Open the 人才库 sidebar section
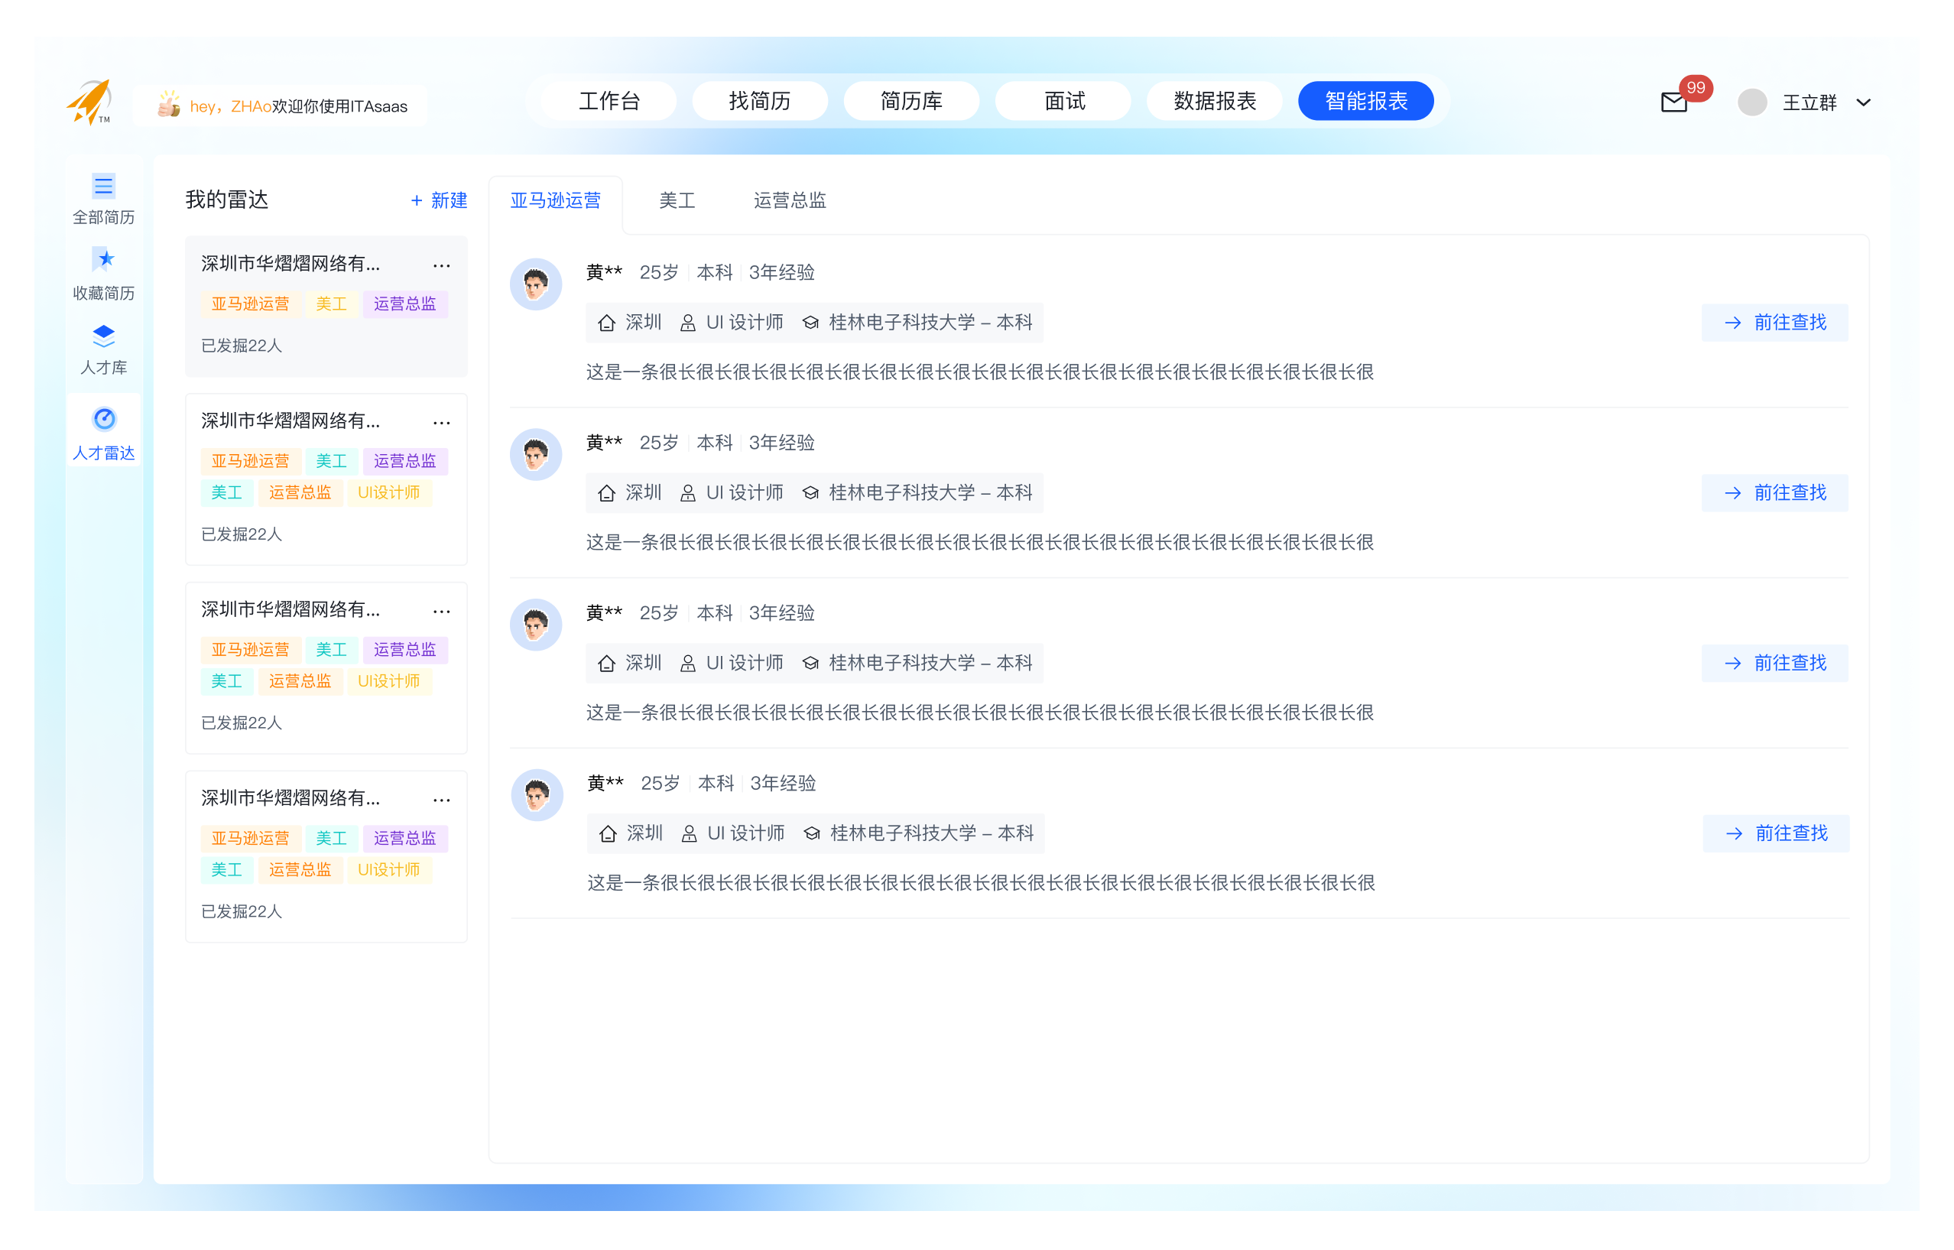This screenshot has width=1954, height=1250. (x=104, y=349)
